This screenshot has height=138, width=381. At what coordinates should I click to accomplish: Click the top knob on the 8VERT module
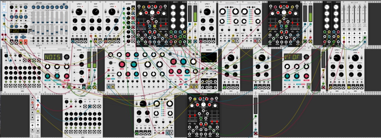tap(128, 9)
